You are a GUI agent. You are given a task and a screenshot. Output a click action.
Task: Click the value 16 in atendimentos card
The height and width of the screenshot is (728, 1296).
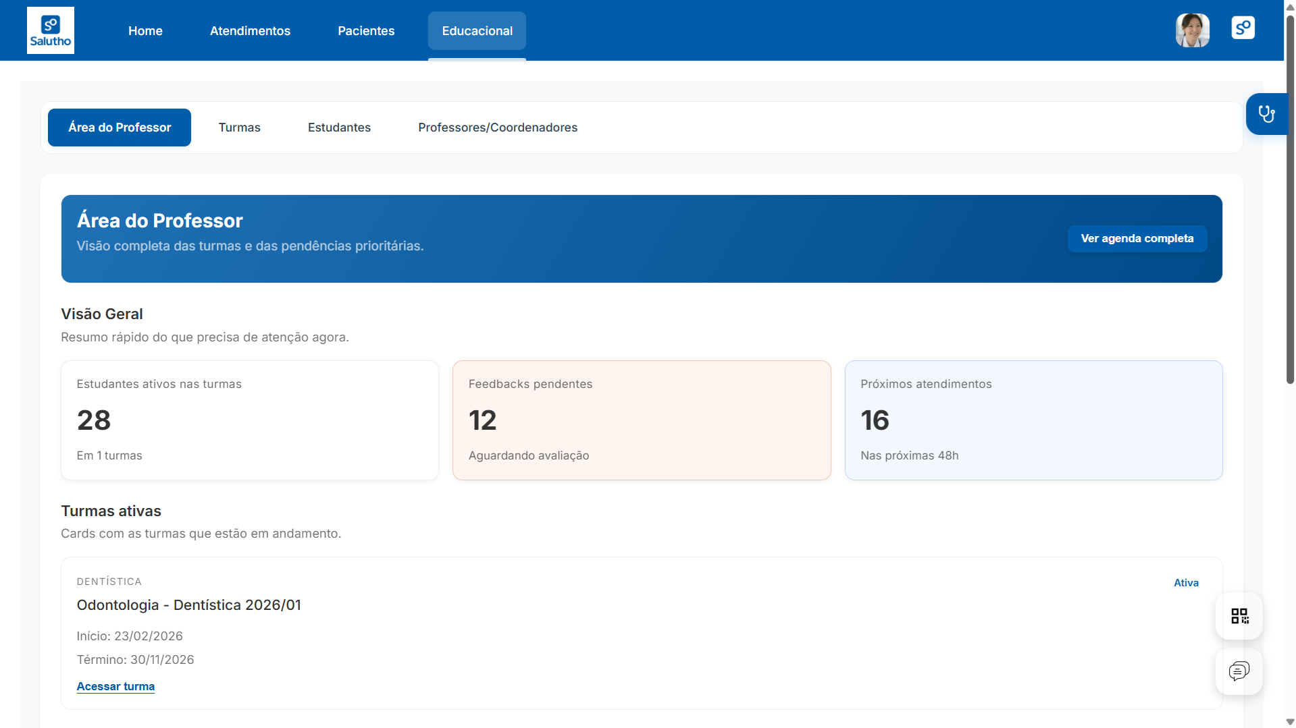coord(875,420)
